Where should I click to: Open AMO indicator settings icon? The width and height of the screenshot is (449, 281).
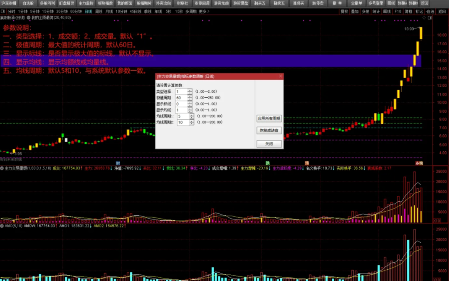point(2,226)
